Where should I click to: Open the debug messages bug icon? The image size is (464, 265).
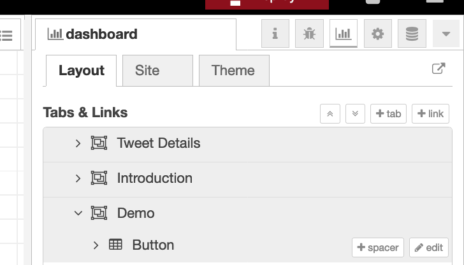pyautogui.click(x=309, y=34)
